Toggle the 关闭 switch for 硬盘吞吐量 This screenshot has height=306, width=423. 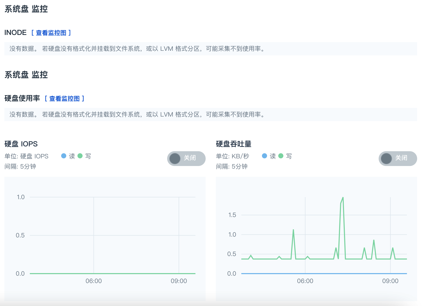click(398, 158)
